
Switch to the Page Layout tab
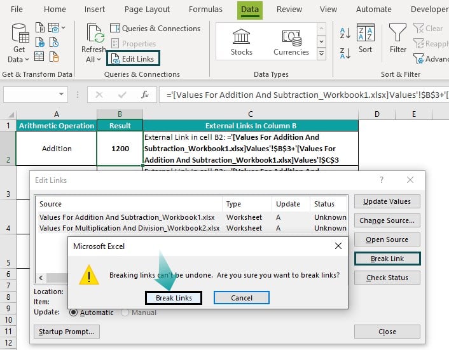pos(147,9)
